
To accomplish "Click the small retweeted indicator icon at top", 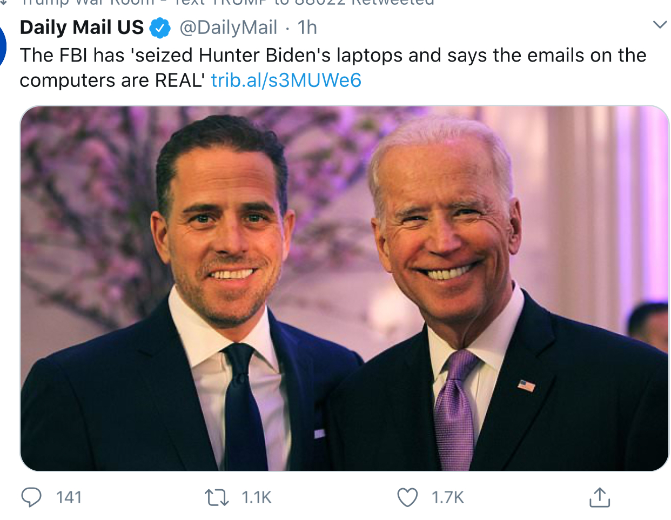I will [4, 2].
